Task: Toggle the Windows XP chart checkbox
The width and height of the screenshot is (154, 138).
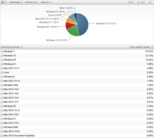Action: 2,60
